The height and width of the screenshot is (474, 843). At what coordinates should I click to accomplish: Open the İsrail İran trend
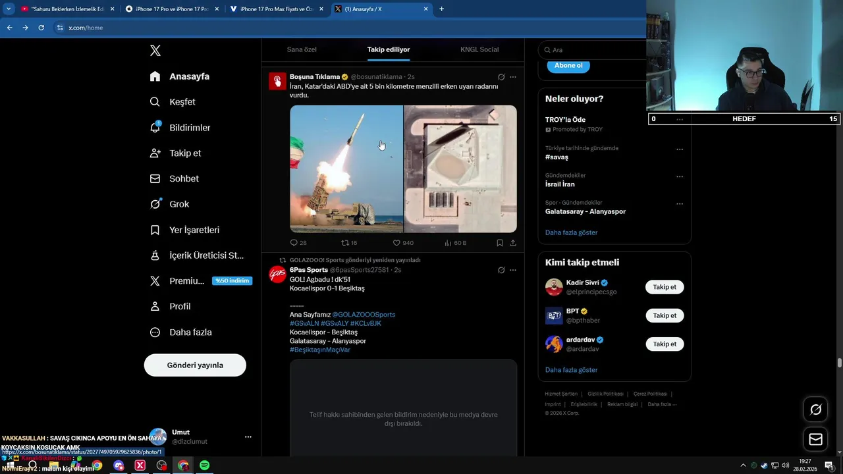point(560,184)
